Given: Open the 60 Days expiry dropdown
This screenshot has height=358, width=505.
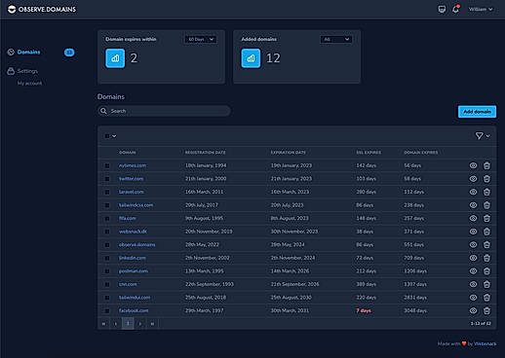Looking at the screenshot, I should tap(201, 39).
